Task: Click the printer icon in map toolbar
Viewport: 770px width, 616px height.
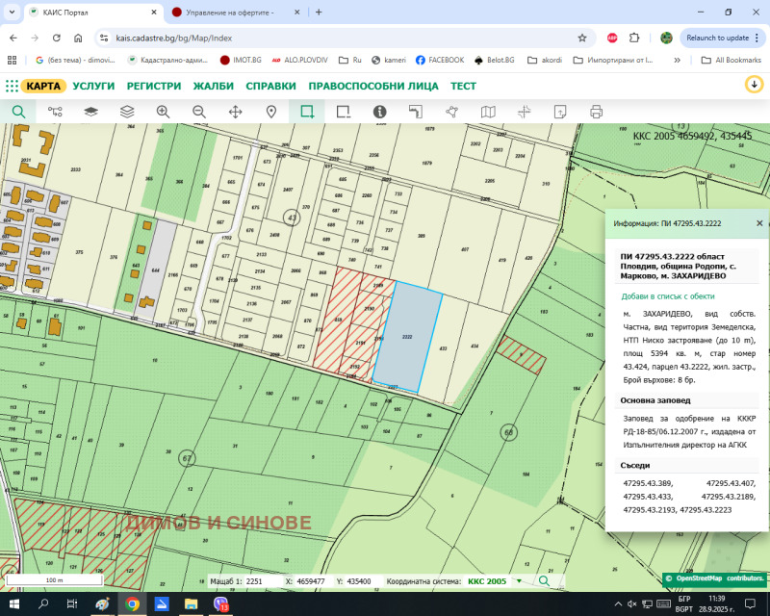Action: tap(596, 112)
